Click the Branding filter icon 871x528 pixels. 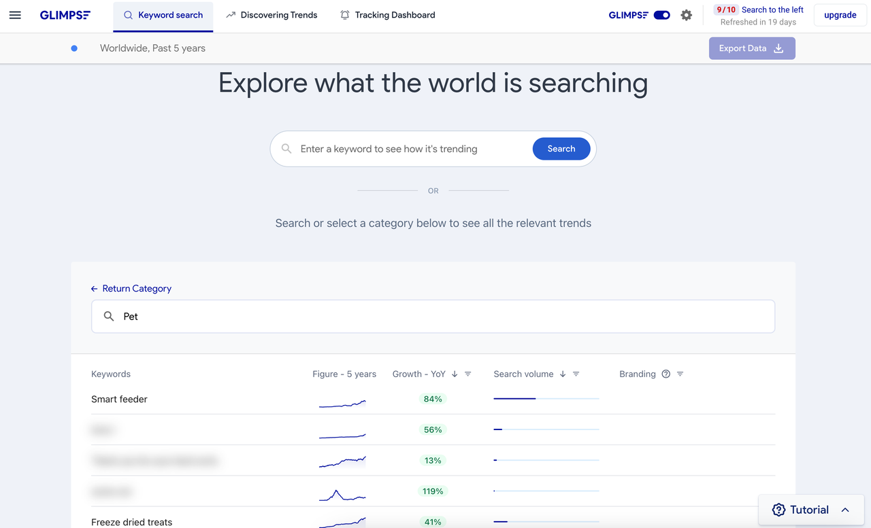pyautogui.click(x=680, y=374)
